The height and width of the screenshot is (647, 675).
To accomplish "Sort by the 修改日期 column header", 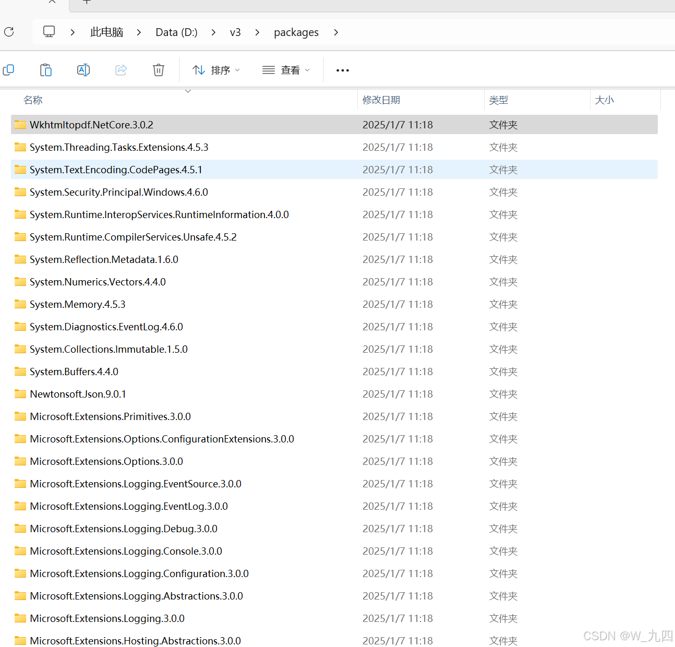I will pos(381,100).
